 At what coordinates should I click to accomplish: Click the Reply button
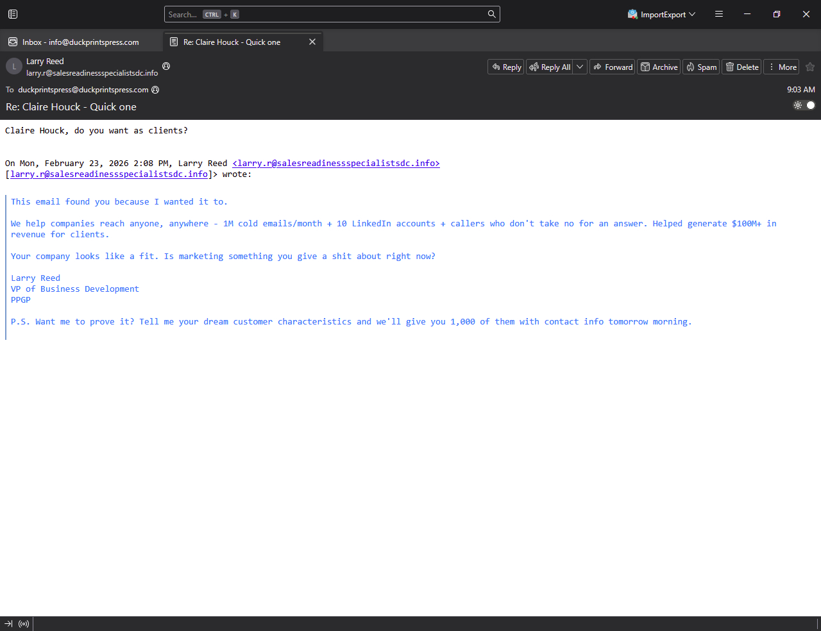[x=506, y=67]
